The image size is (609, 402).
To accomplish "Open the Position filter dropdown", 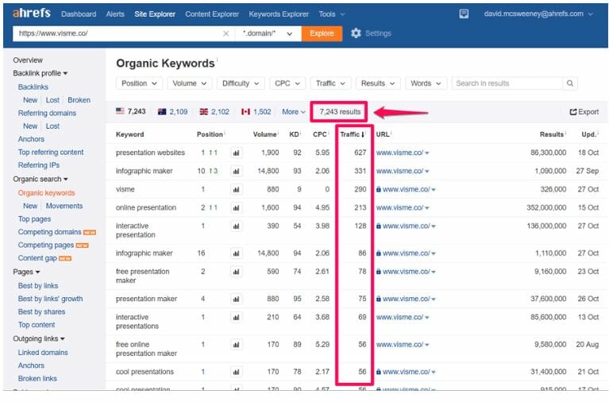I will (139, 83).
